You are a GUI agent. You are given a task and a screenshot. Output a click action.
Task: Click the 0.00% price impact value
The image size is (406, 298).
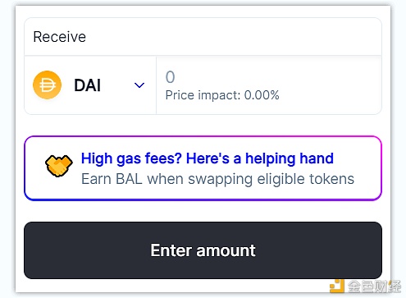point(262,95)
